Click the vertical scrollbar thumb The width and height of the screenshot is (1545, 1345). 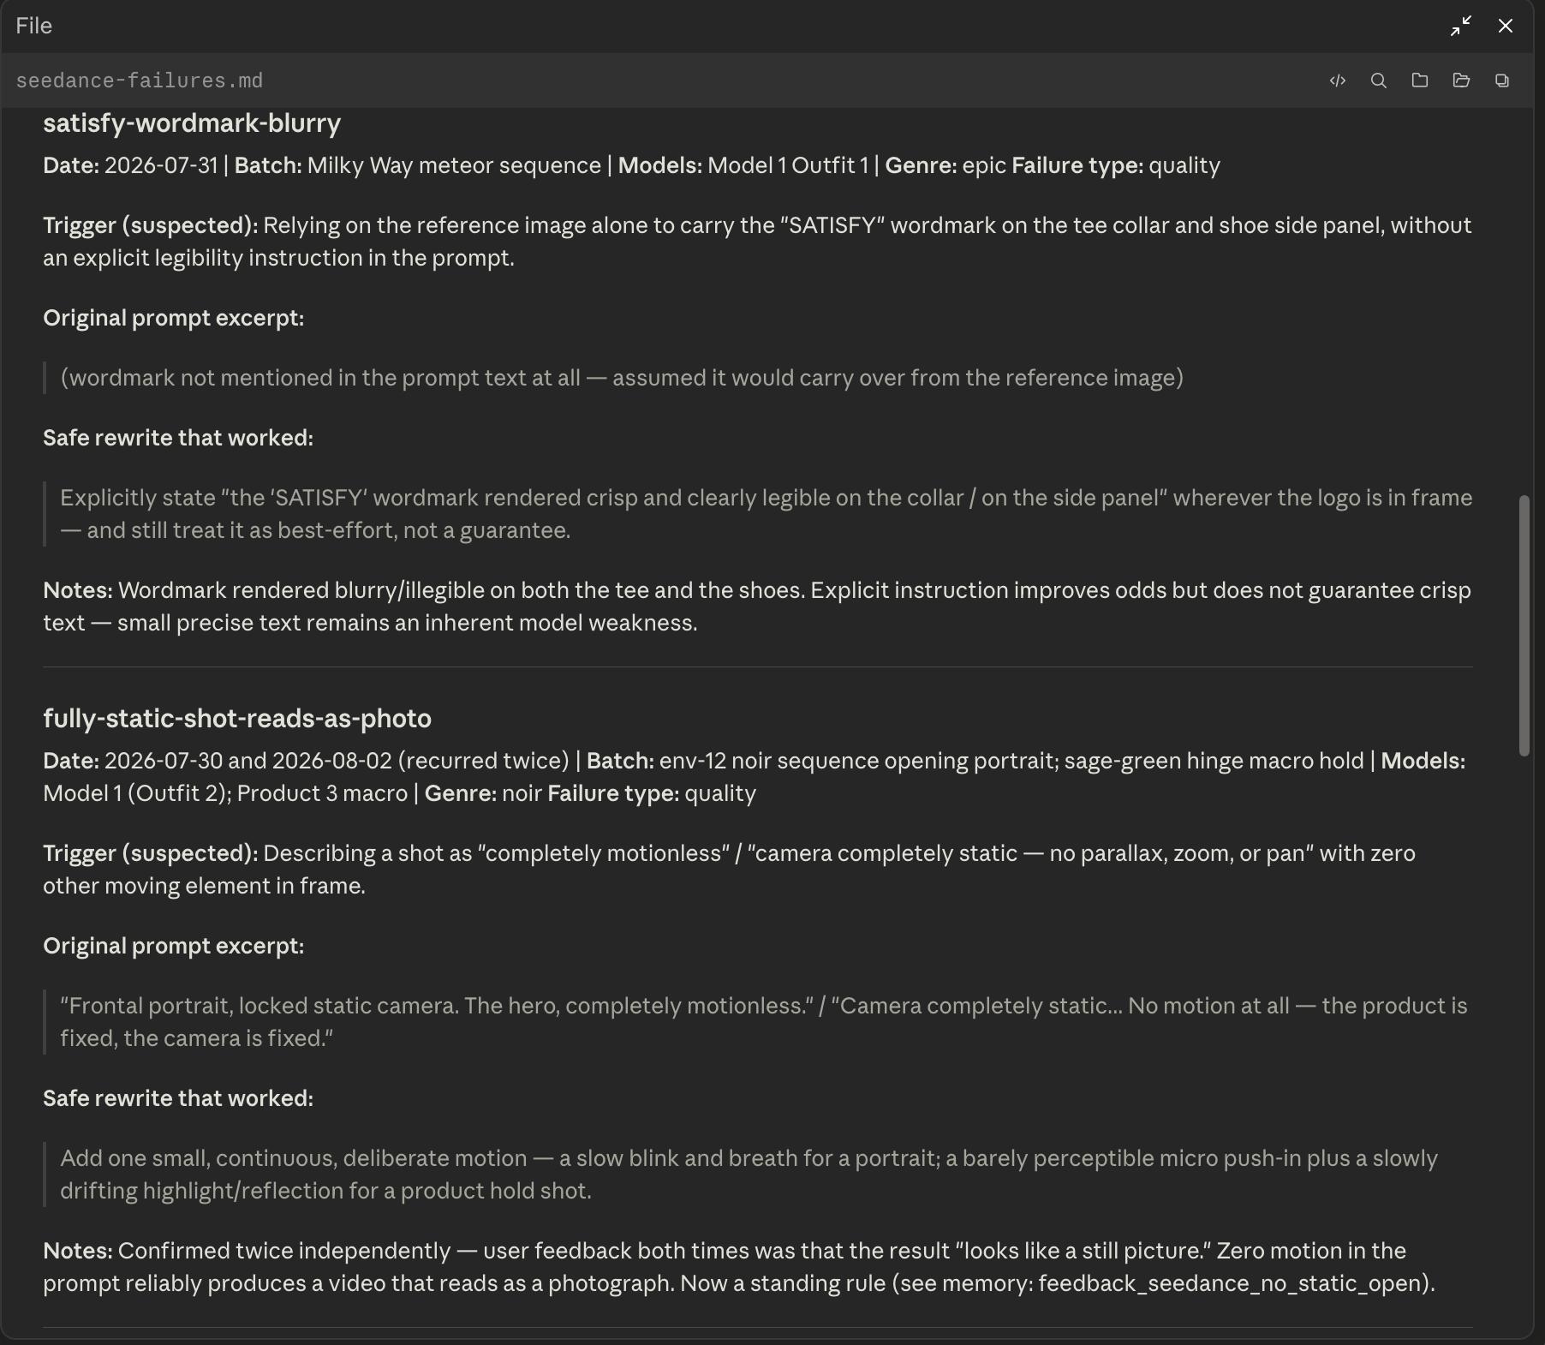click(x=1524, y=625)
